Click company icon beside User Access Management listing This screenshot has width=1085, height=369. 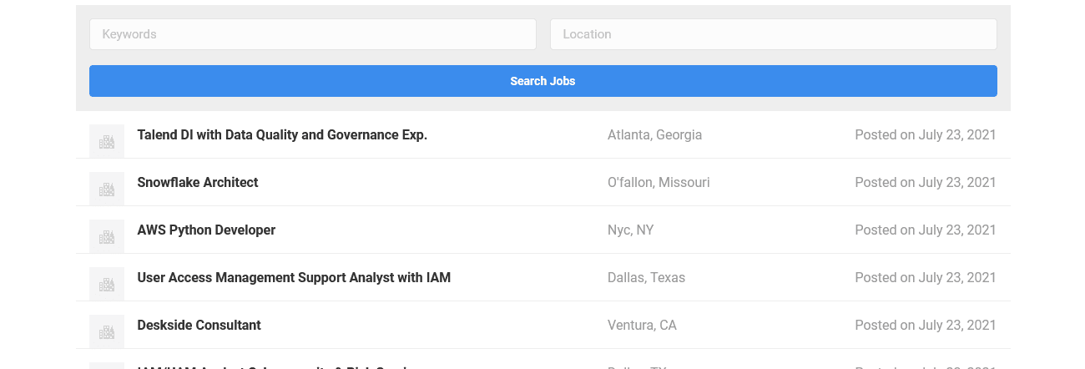point(107,284)
